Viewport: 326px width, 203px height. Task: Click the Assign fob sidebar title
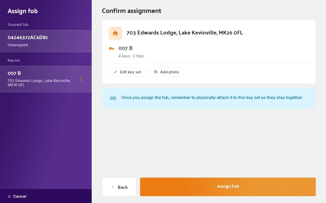[x=23, y=11]
